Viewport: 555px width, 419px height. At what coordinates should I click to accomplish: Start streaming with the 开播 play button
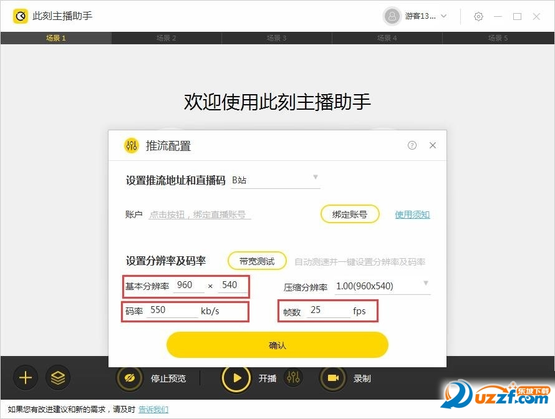coord(236,378)
